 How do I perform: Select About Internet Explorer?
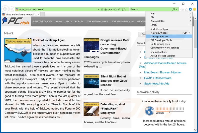169,56
